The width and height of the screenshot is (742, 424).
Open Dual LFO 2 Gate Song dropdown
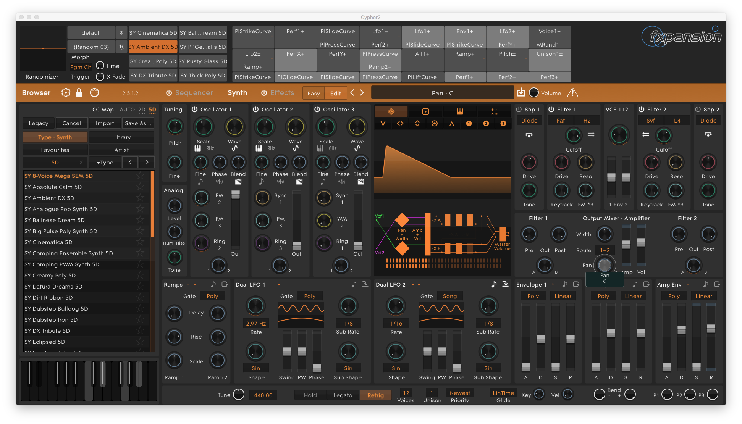[449, 296]
